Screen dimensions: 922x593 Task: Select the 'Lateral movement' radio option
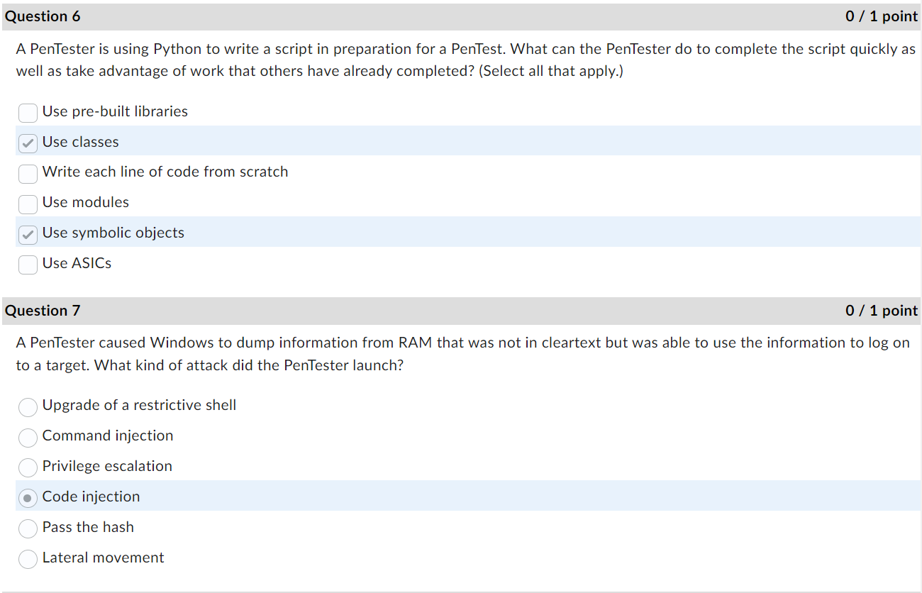point(28,559)
